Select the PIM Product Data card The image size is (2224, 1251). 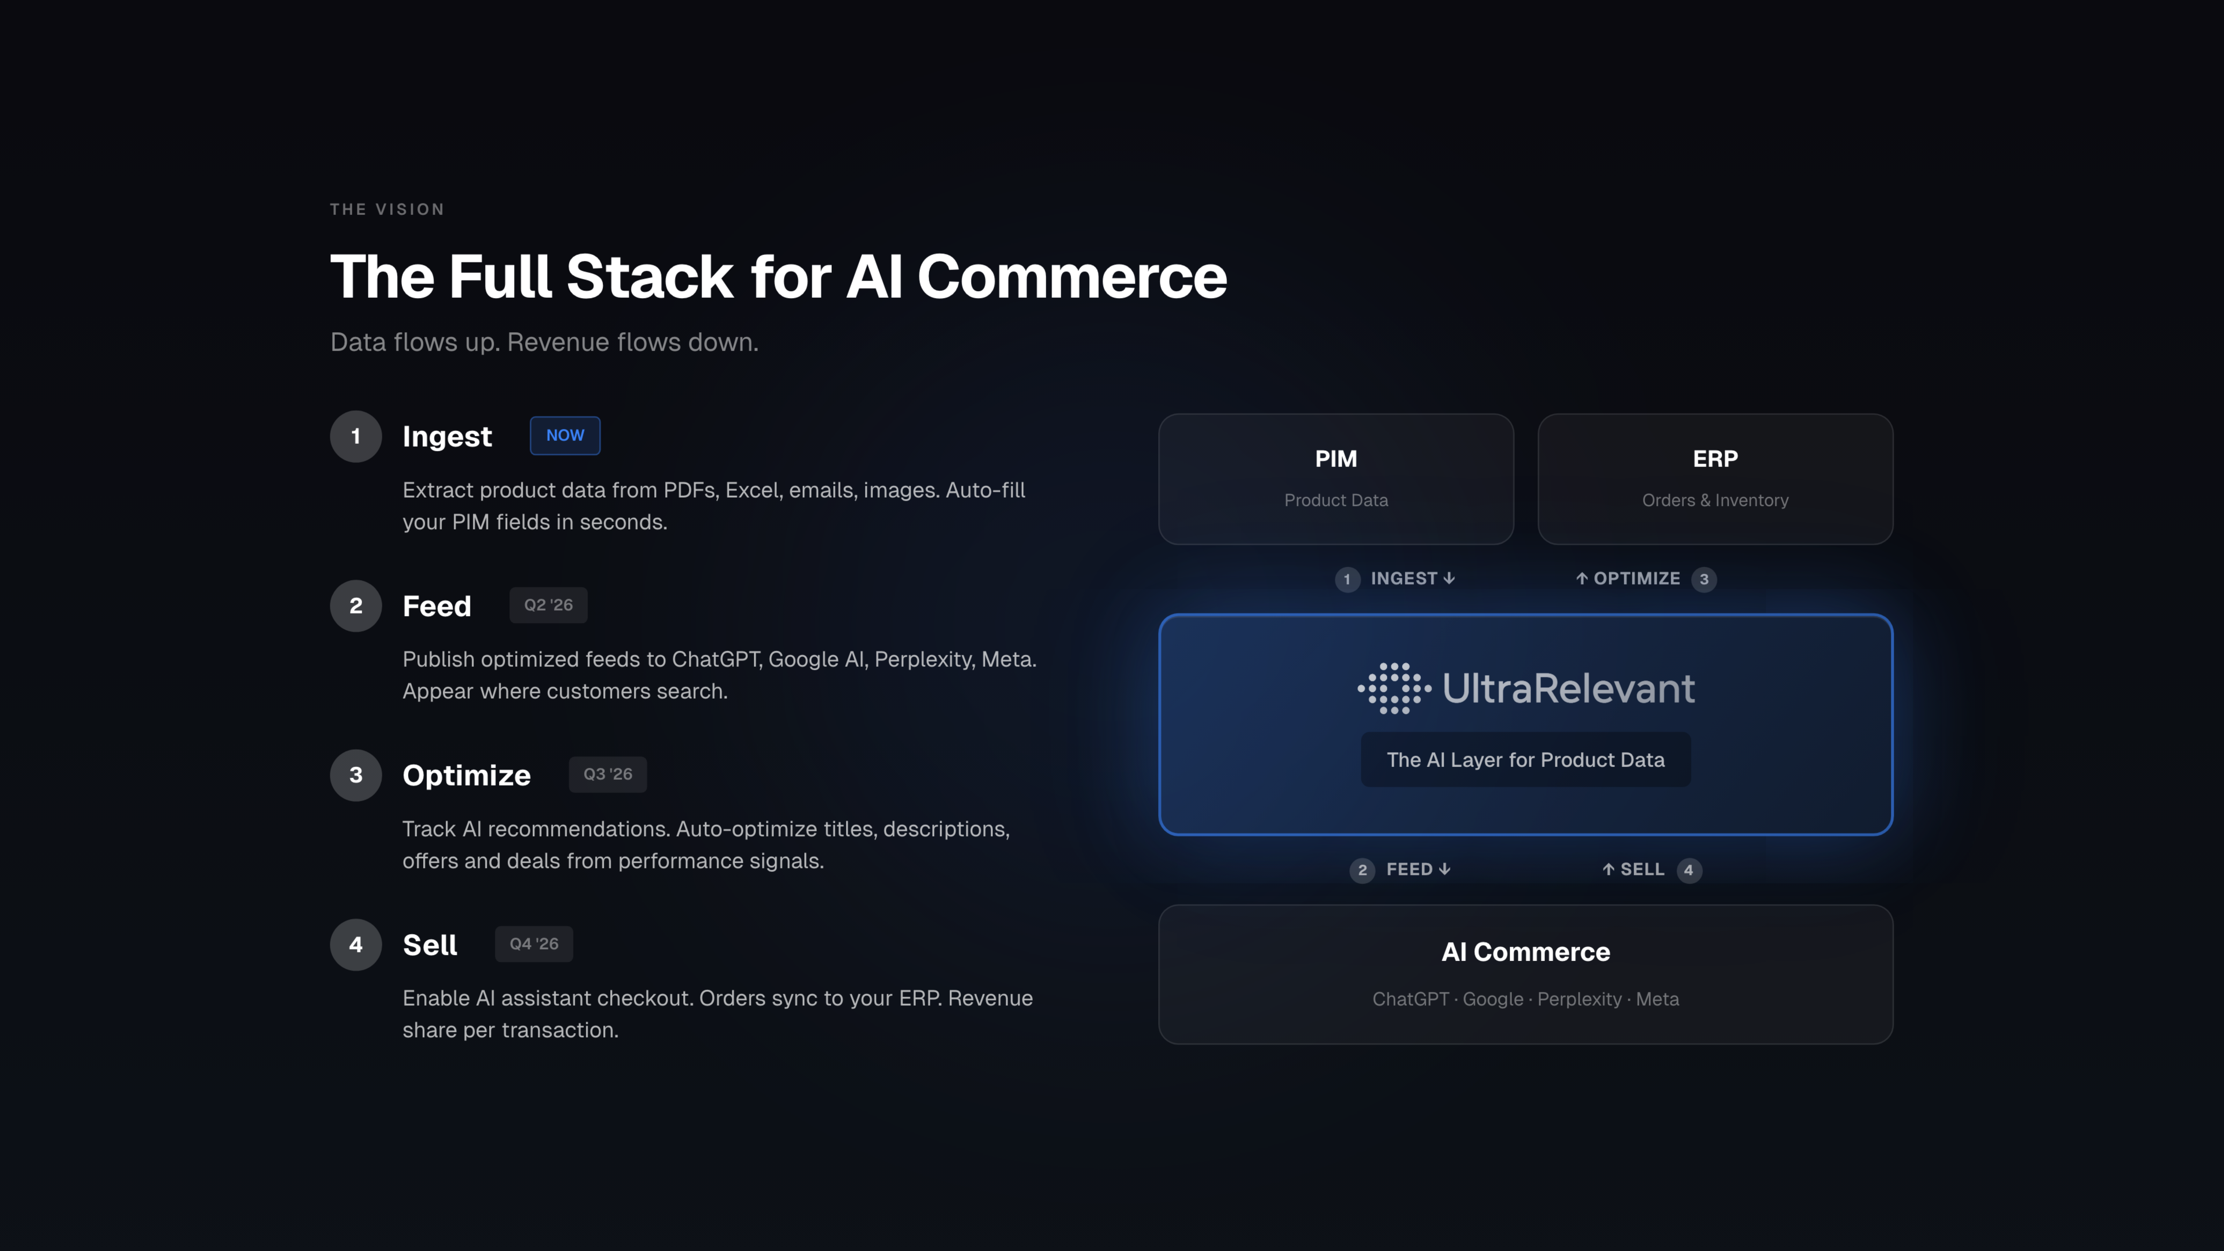click(1336, 479)
